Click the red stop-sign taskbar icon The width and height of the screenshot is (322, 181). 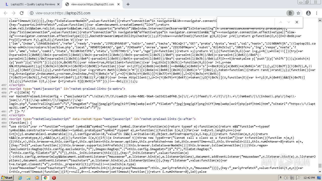click(x=54, y=178)
